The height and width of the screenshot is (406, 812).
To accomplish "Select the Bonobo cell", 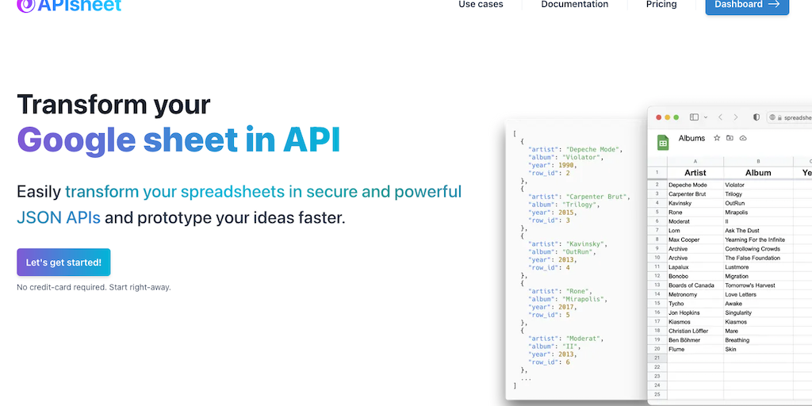I will [x=695, y=276].
